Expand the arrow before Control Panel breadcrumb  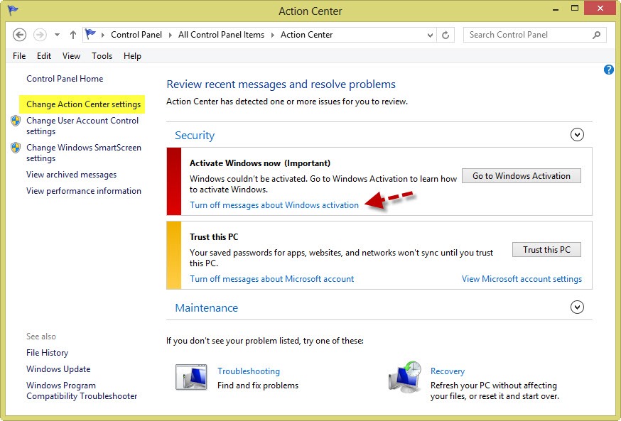pyautogui.click(x=103, y=35)
